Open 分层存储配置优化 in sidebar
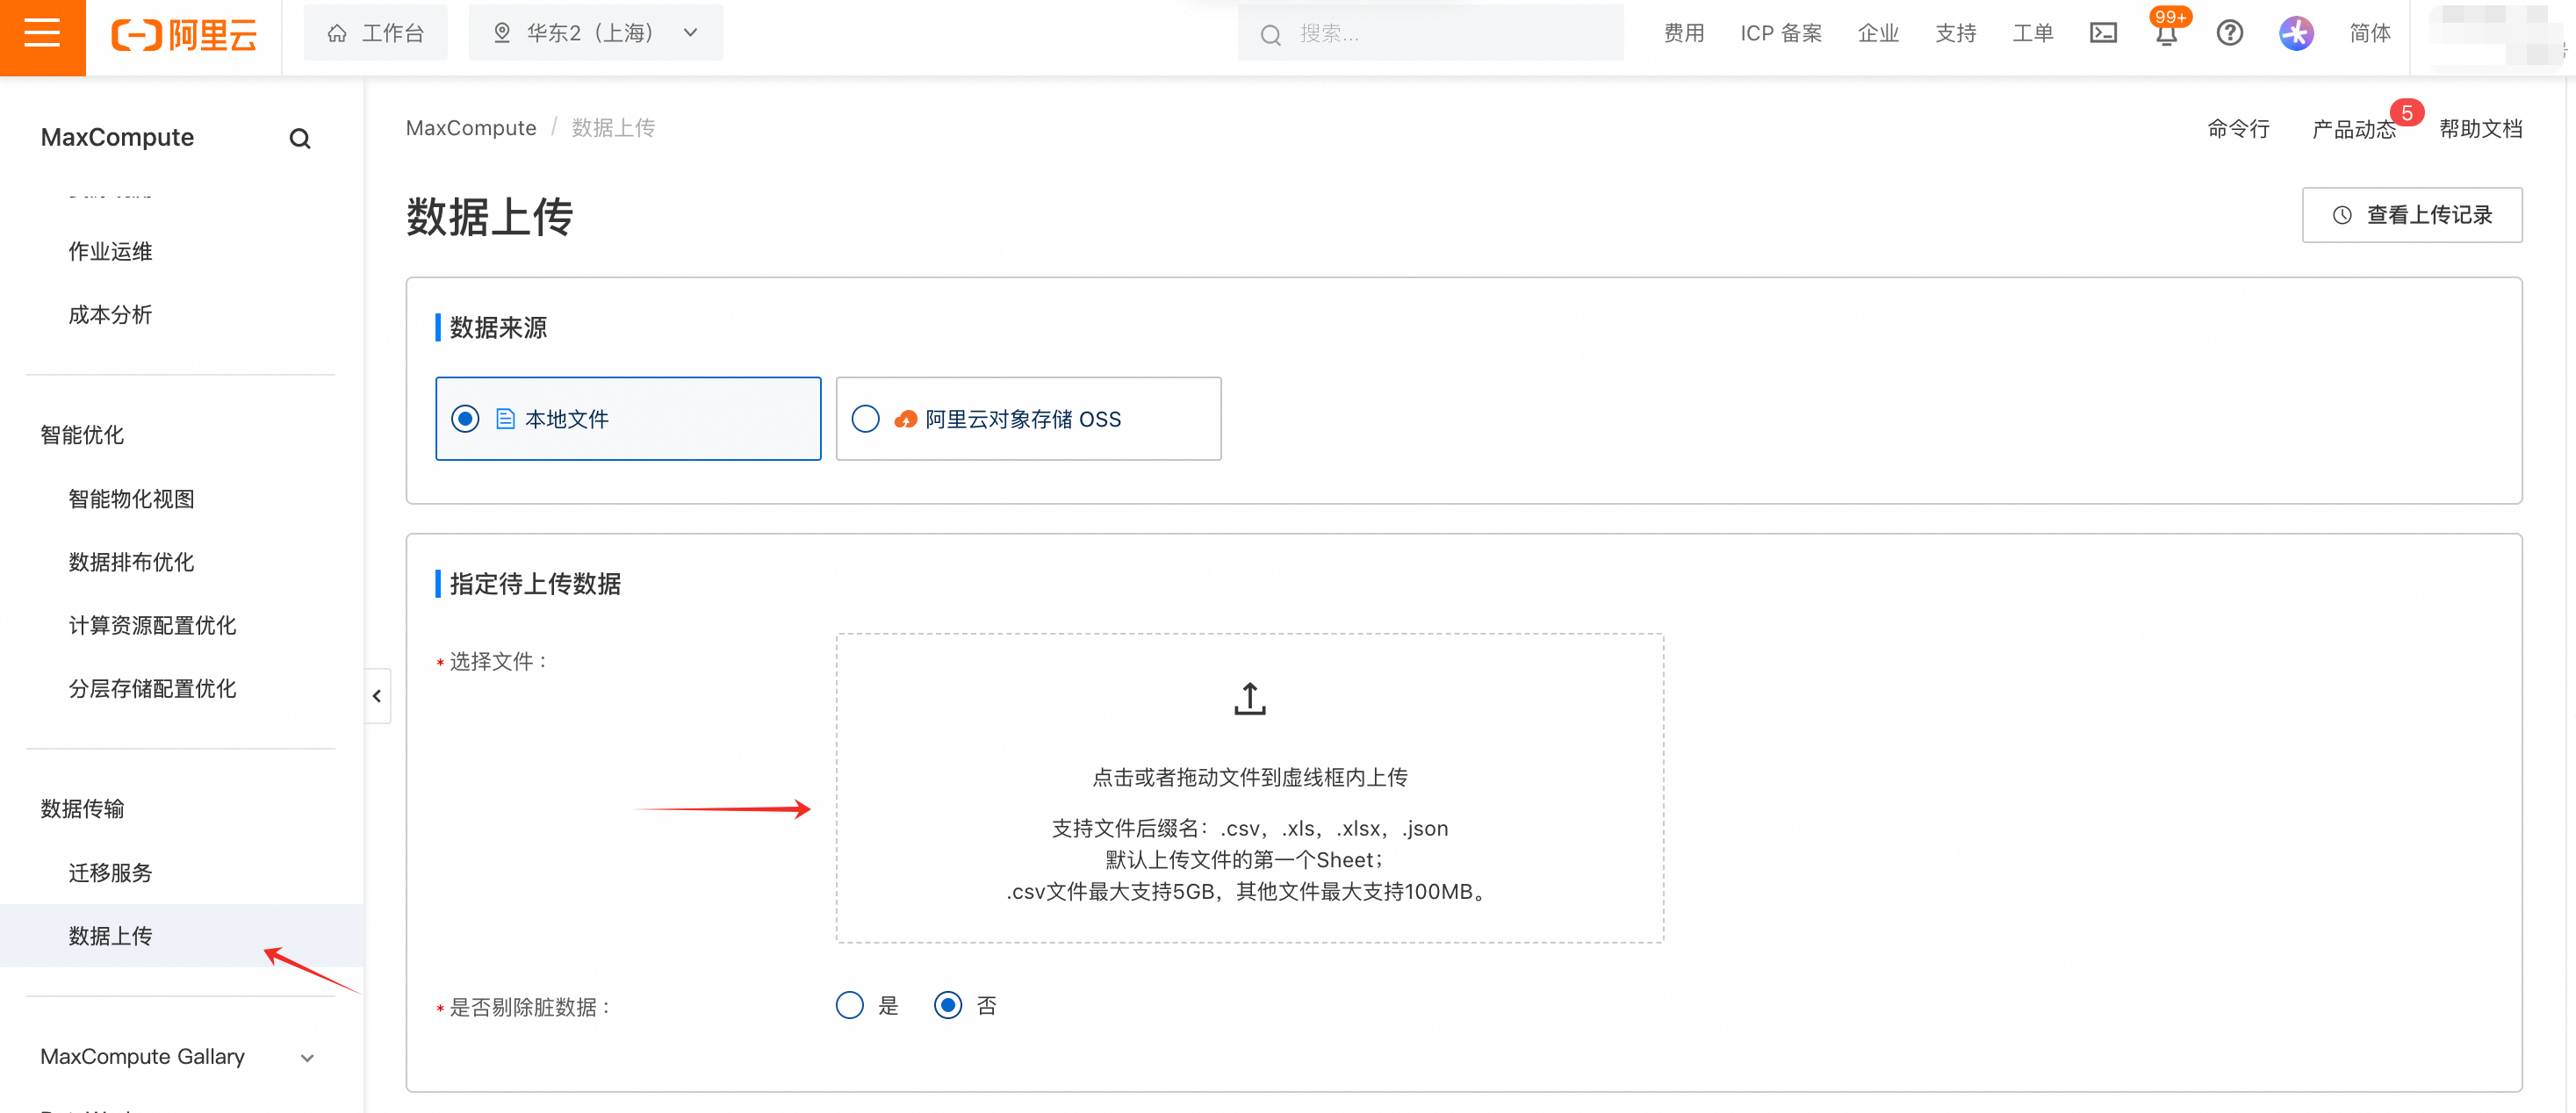This screenshot has width=2576, height=1113. click(152, 689)
